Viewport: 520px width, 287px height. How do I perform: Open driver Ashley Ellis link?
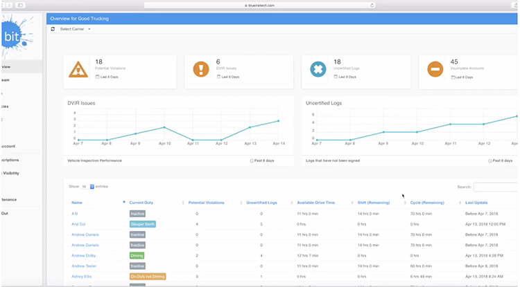pos(81,277)
